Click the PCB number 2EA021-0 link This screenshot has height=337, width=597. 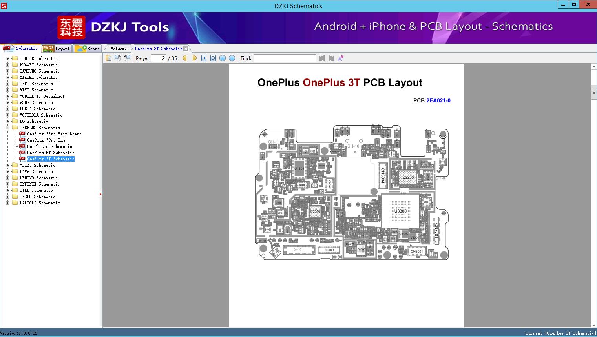point(438,100)
